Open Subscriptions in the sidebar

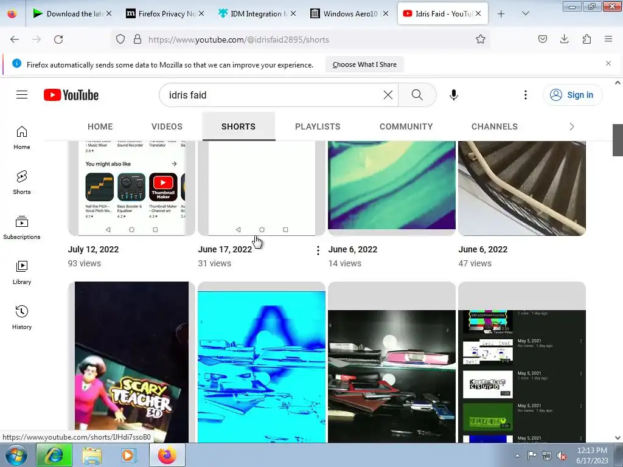point(22,227)
